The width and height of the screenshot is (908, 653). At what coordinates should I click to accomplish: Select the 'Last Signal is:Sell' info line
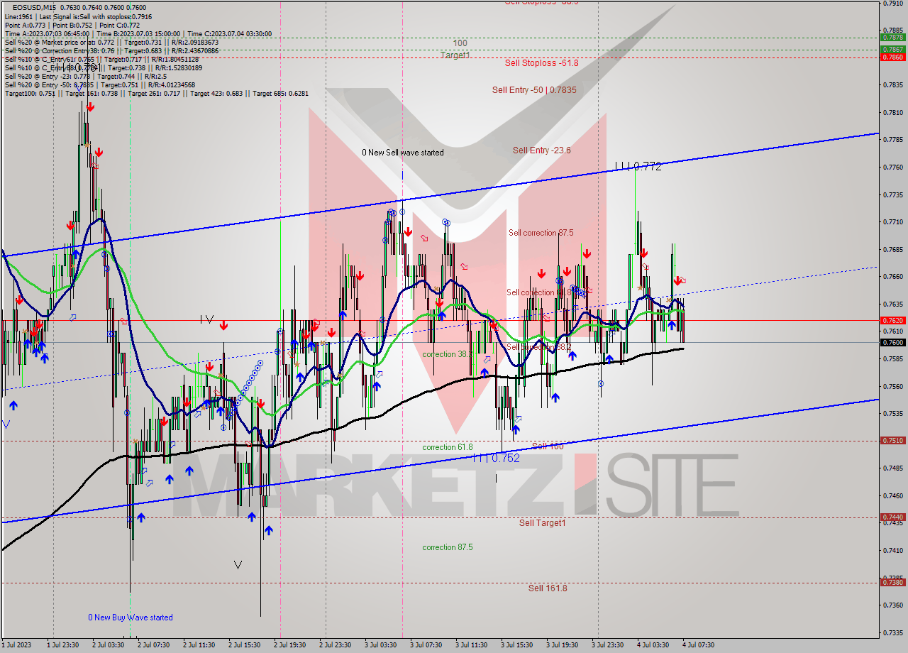point(78,16)
